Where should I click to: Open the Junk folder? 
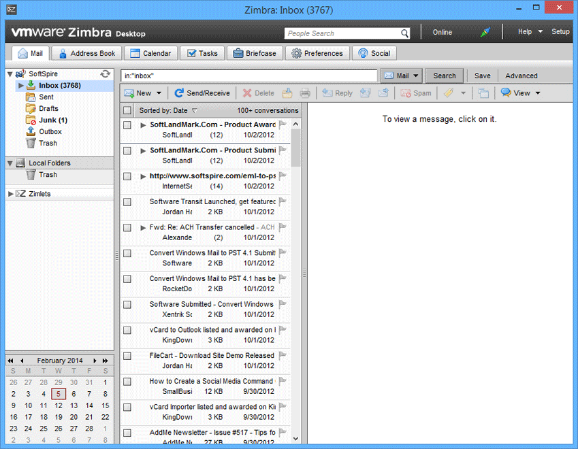48,120
